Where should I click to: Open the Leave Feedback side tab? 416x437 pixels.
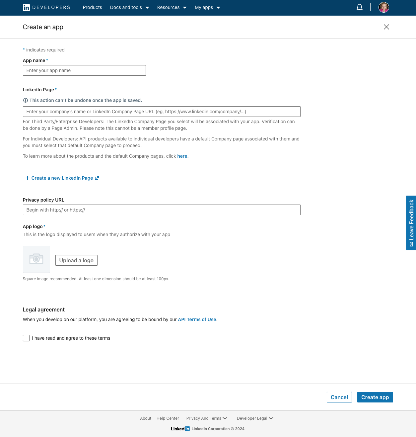[411, 223]
